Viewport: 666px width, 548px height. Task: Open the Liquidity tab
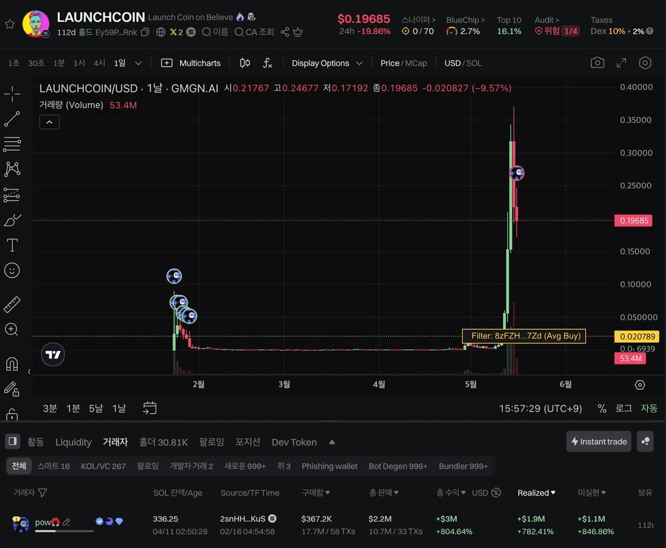(x=73, y=442)
